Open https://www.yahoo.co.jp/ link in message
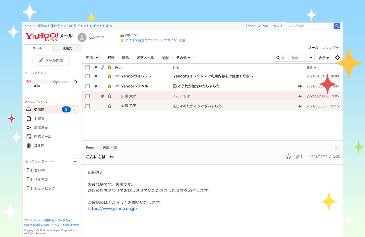The width and height of the screenshot is (365, 237). point(112,209)
